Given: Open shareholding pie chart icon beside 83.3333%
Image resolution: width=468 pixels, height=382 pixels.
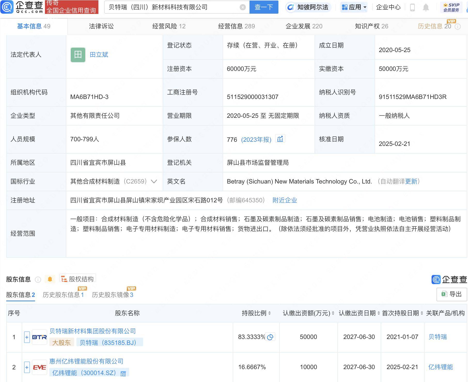Looking at the screenshot, I should (x=271, y=337).
